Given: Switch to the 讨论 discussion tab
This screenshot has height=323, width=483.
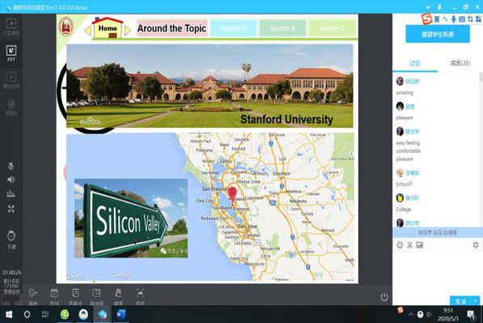Looking at the screenshot, I should click(414, 63).
